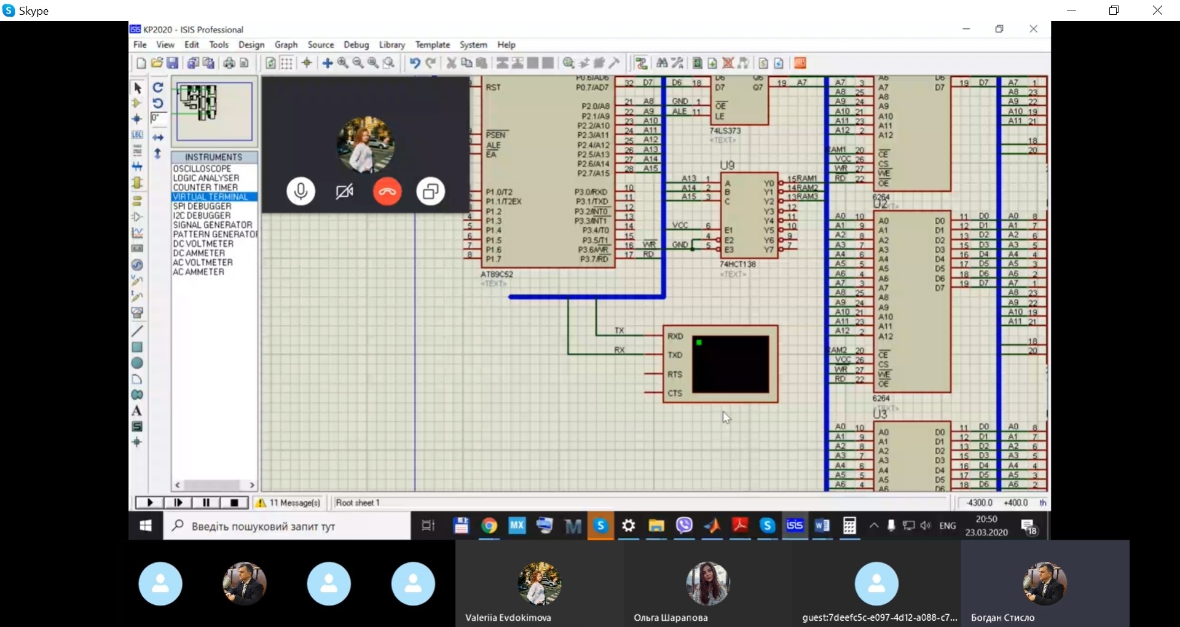Zoom to area with the magnifier icon
Viewport: 1180px width, 627px height.
point(388,63)
